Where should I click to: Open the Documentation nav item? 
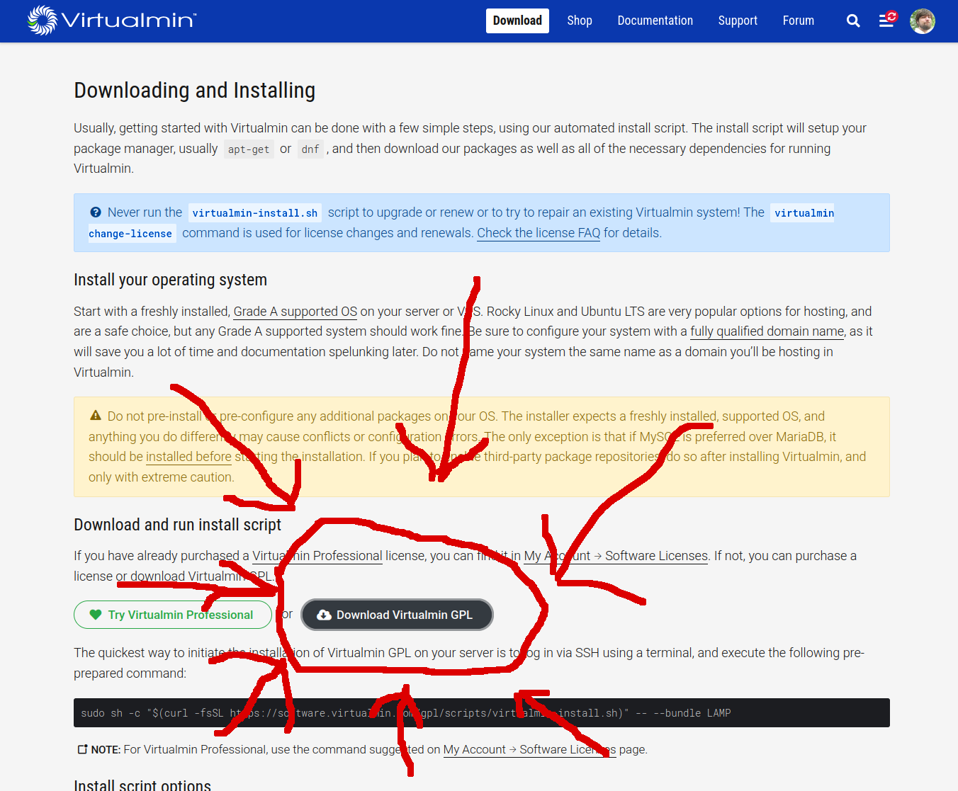pos(655,21)
